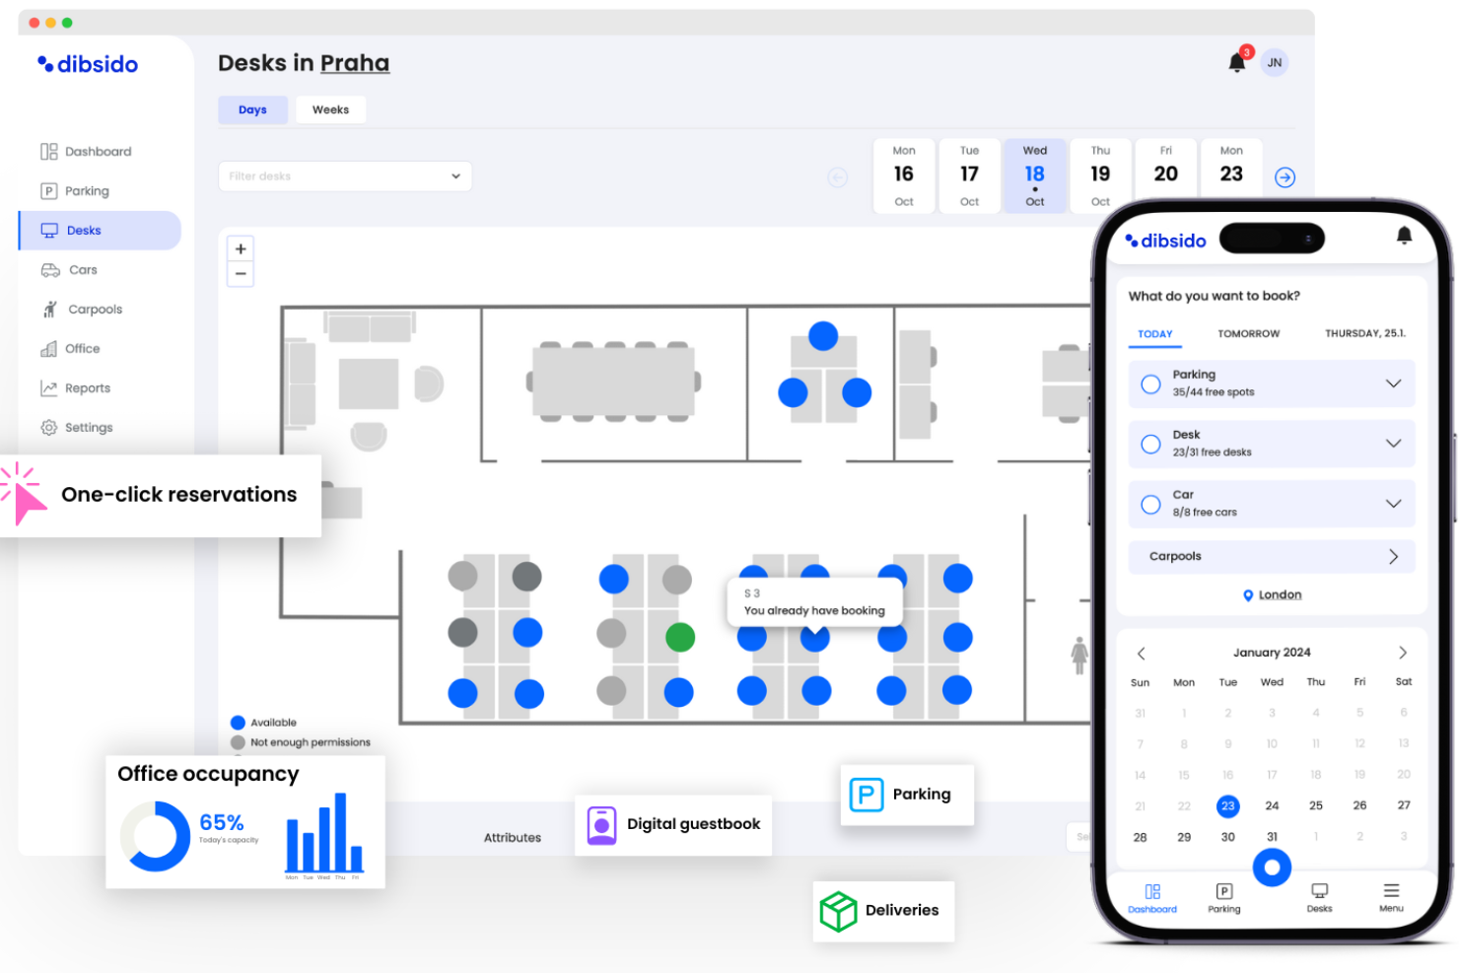
Task: Expand the Parking free spots chevron
Action: tap(1393, 383)
